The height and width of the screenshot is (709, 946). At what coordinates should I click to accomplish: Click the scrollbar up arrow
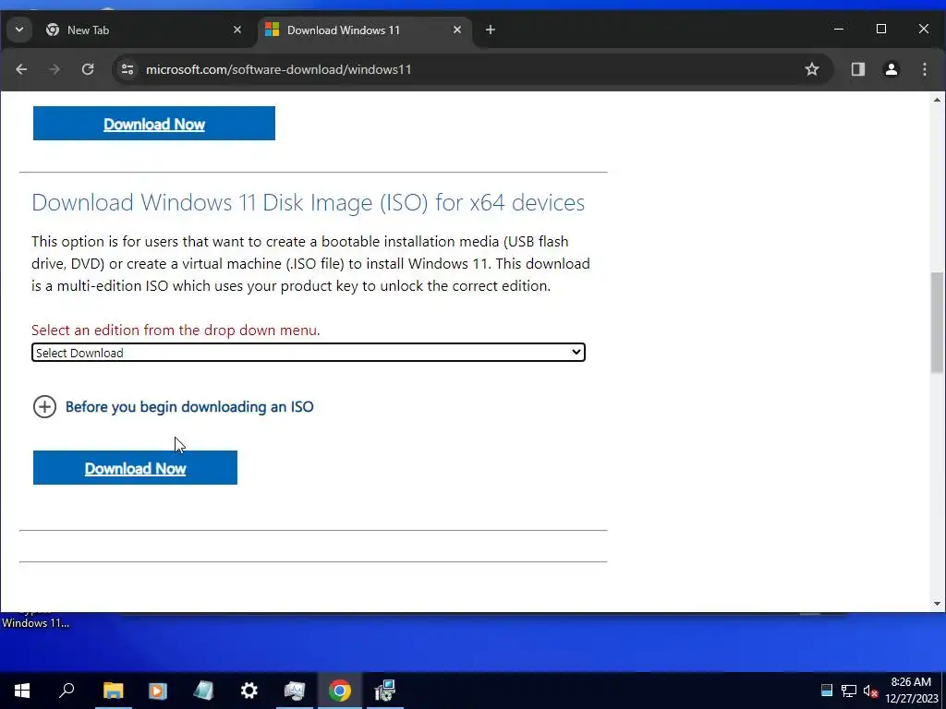(937, 100)
